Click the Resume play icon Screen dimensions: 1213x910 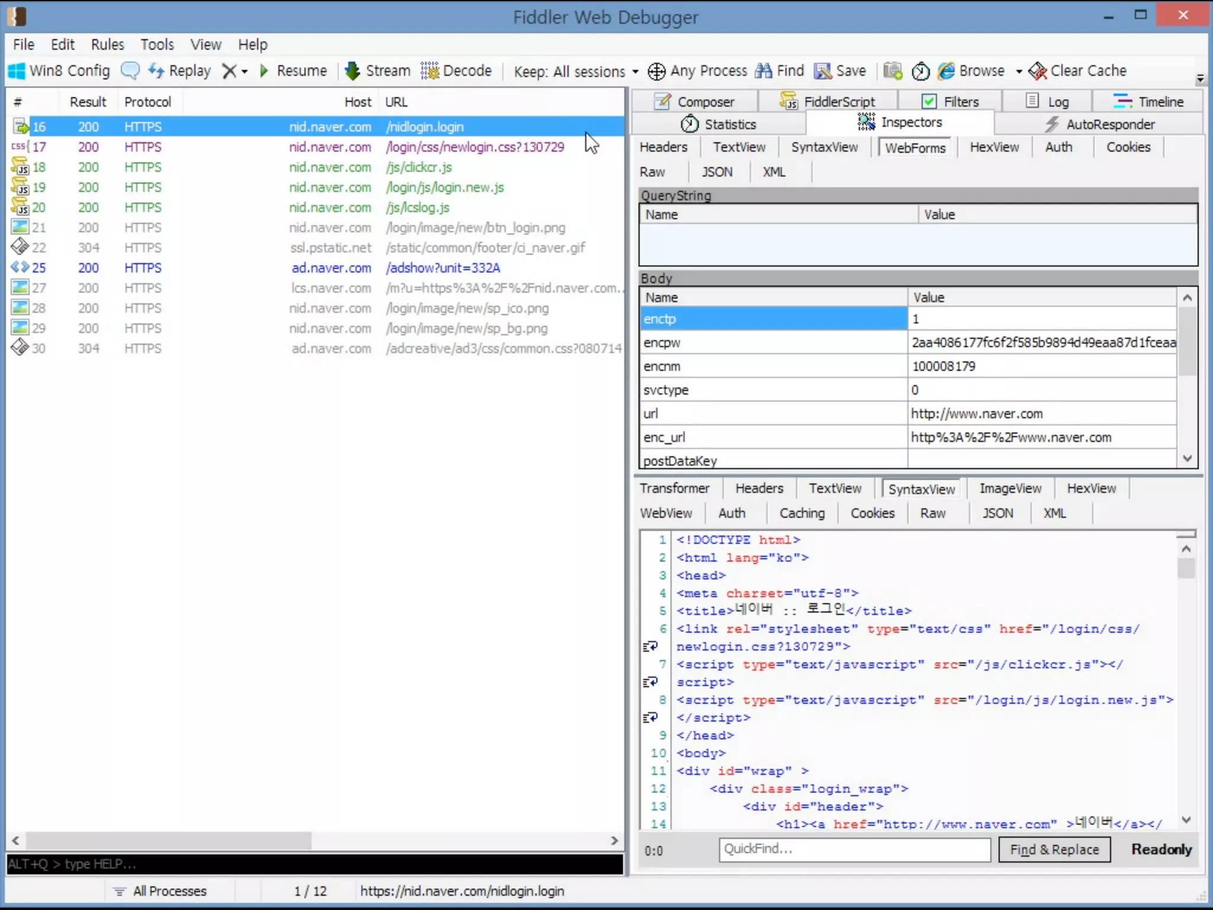coord(264,71)
